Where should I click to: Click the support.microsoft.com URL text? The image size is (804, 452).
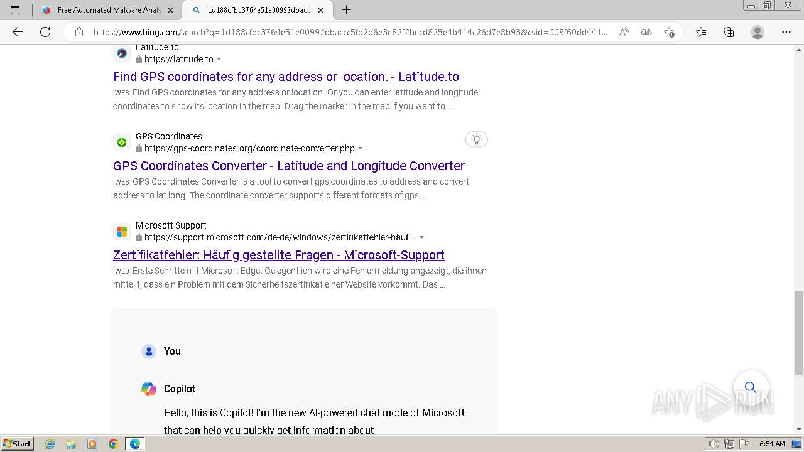click(x=280, y=237)
